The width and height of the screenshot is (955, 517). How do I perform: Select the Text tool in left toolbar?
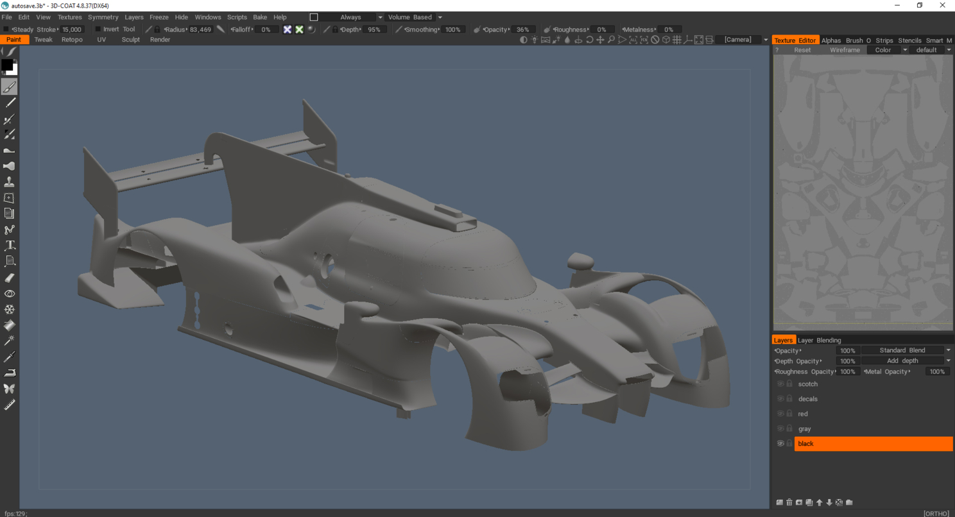click(10, 246)
